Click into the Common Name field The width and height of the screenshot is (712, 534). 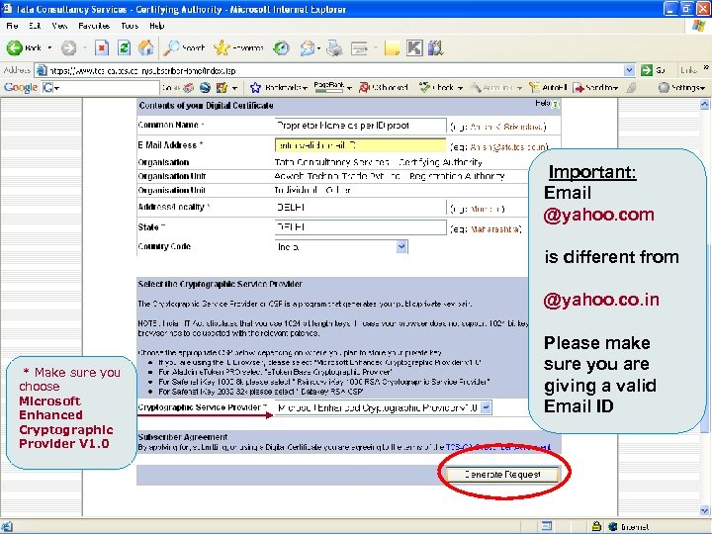coord(360,126)
